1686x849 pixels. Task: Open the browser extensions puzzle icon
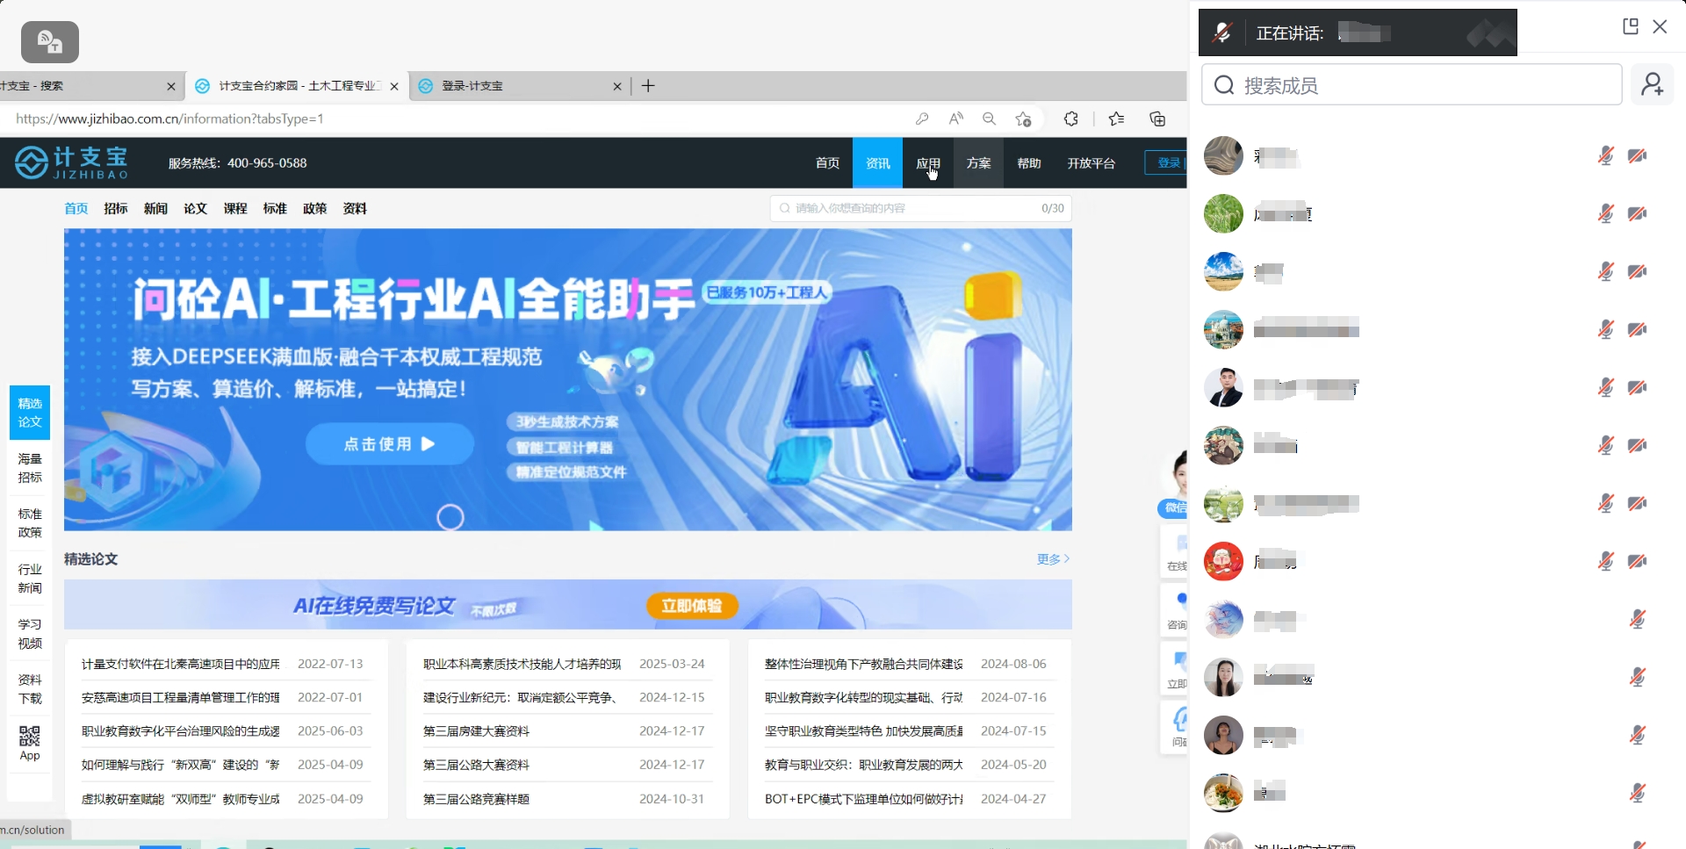pos(1071,119)
